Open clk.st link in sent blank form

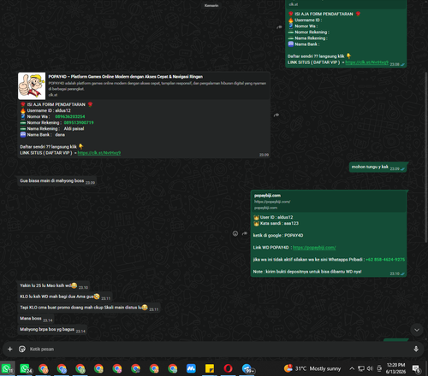pyautogui.click(x=366, y=62)
